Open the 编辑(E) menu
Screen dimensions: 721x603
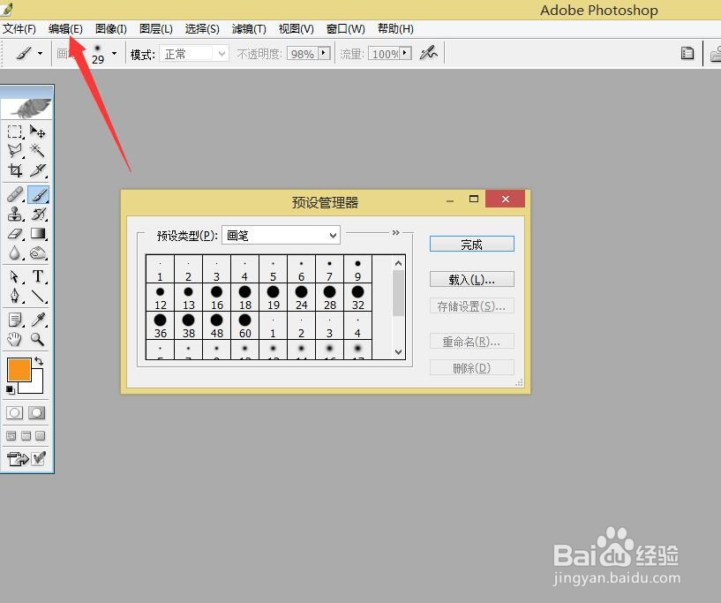[x=65, y=29]
